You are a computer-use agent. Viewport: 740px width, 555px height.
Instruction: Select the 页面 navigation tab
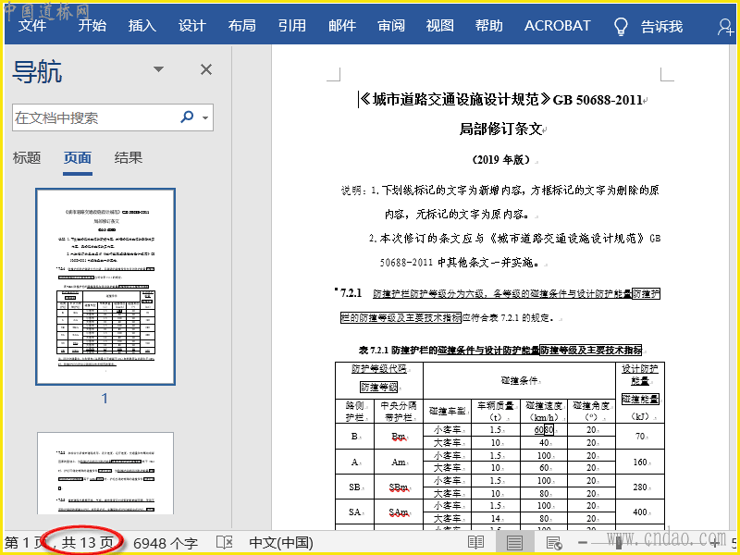coord(78,158)
